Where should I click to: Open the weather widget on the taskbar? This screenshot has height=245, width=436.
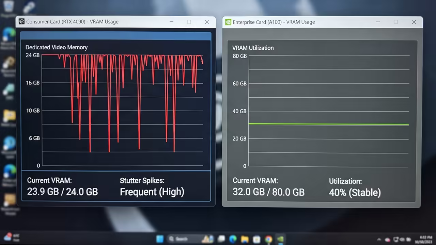[12, 237]
